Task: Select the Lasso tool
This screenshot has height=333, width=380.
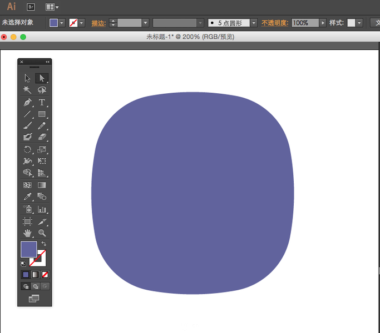Action: (42, 90)
